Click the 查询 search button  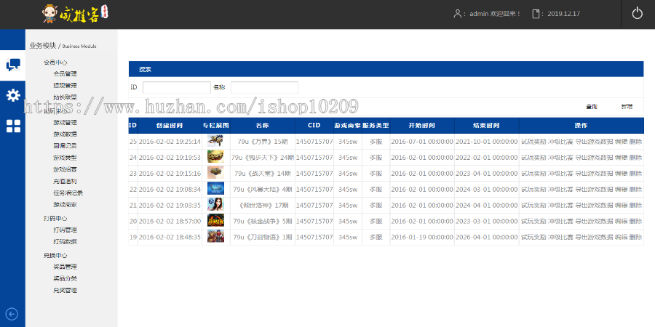592,106
